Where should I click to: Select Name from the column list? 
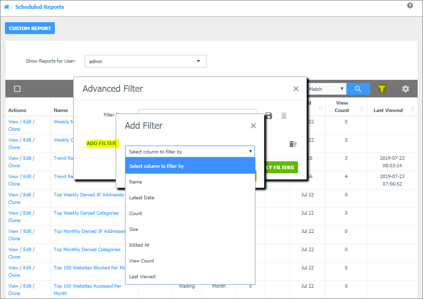point(190,182)
